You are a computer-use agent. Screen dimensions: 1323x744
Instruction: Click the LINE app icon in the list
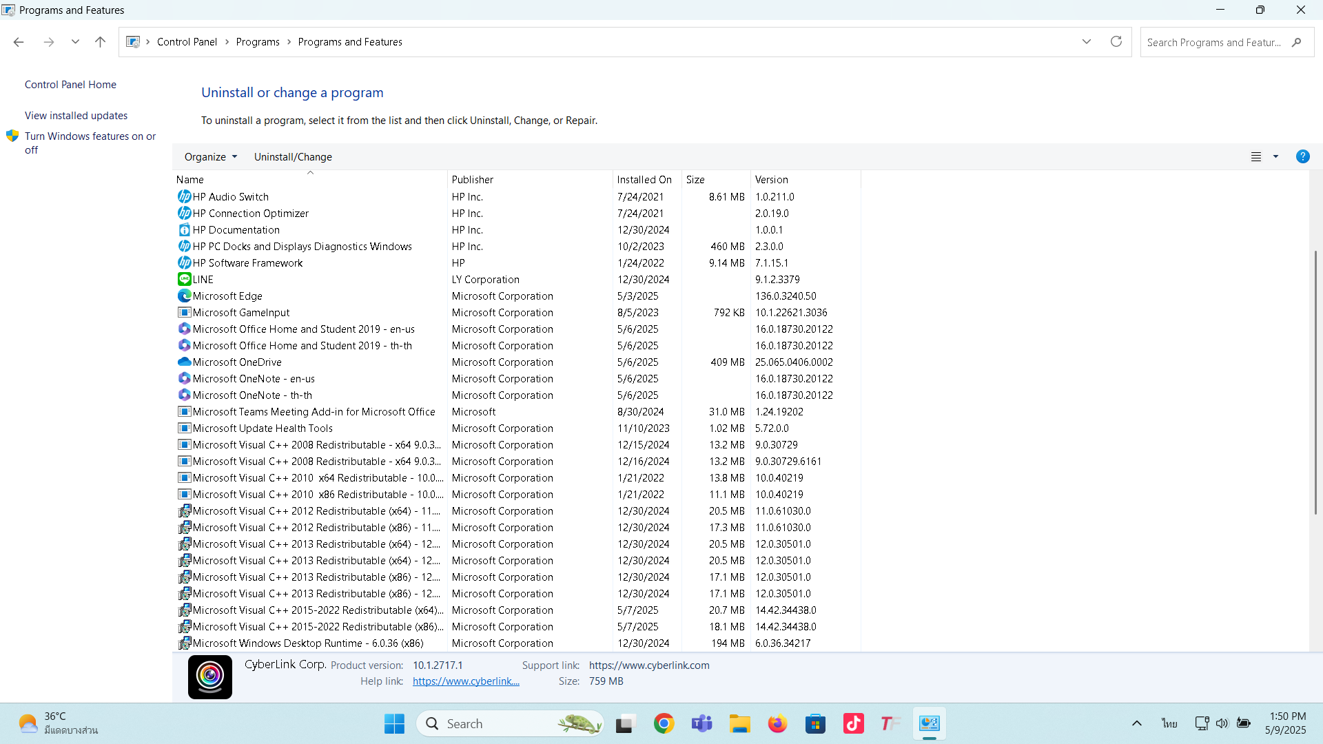pos(184,280)
